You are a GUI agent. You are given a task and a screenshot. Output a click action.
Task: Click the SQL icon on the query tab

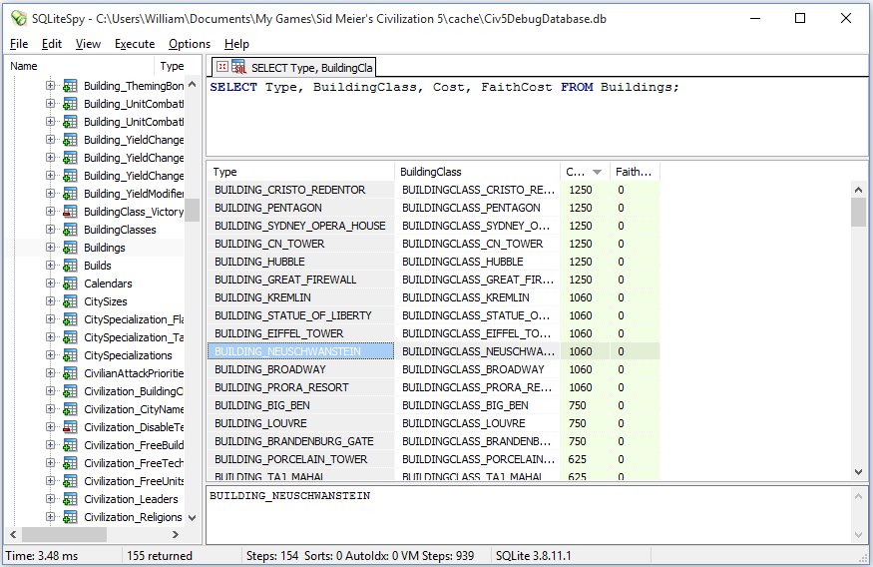238,67
